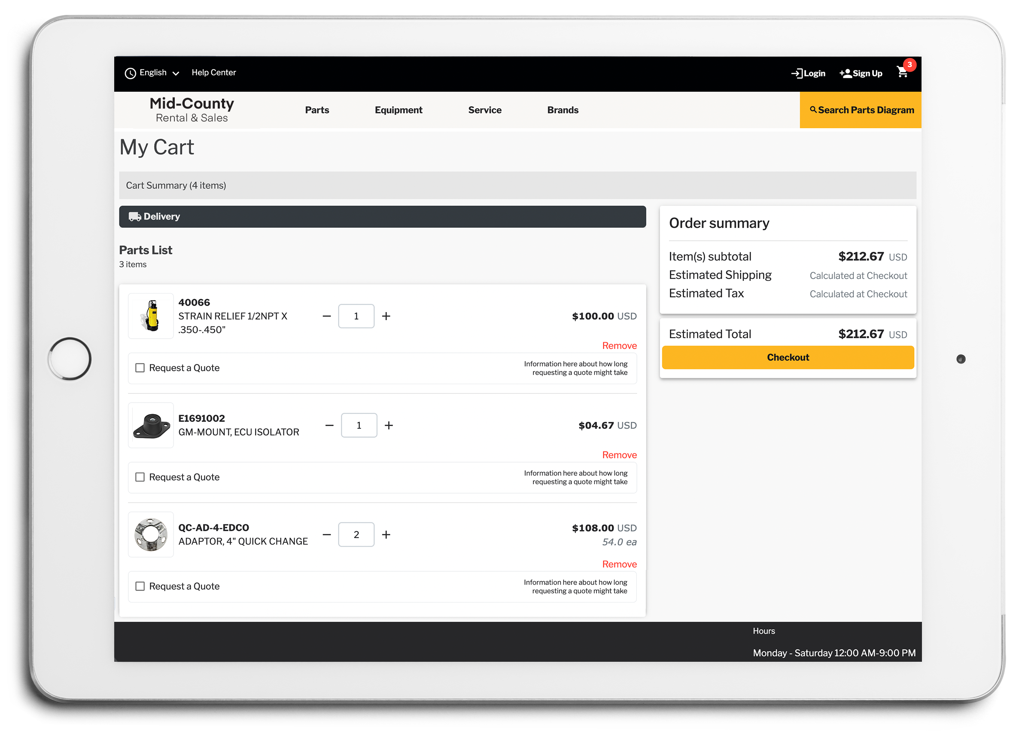Click Checkout button
The width and height of the screenshot is (1025, 736).
pos(788,357)
